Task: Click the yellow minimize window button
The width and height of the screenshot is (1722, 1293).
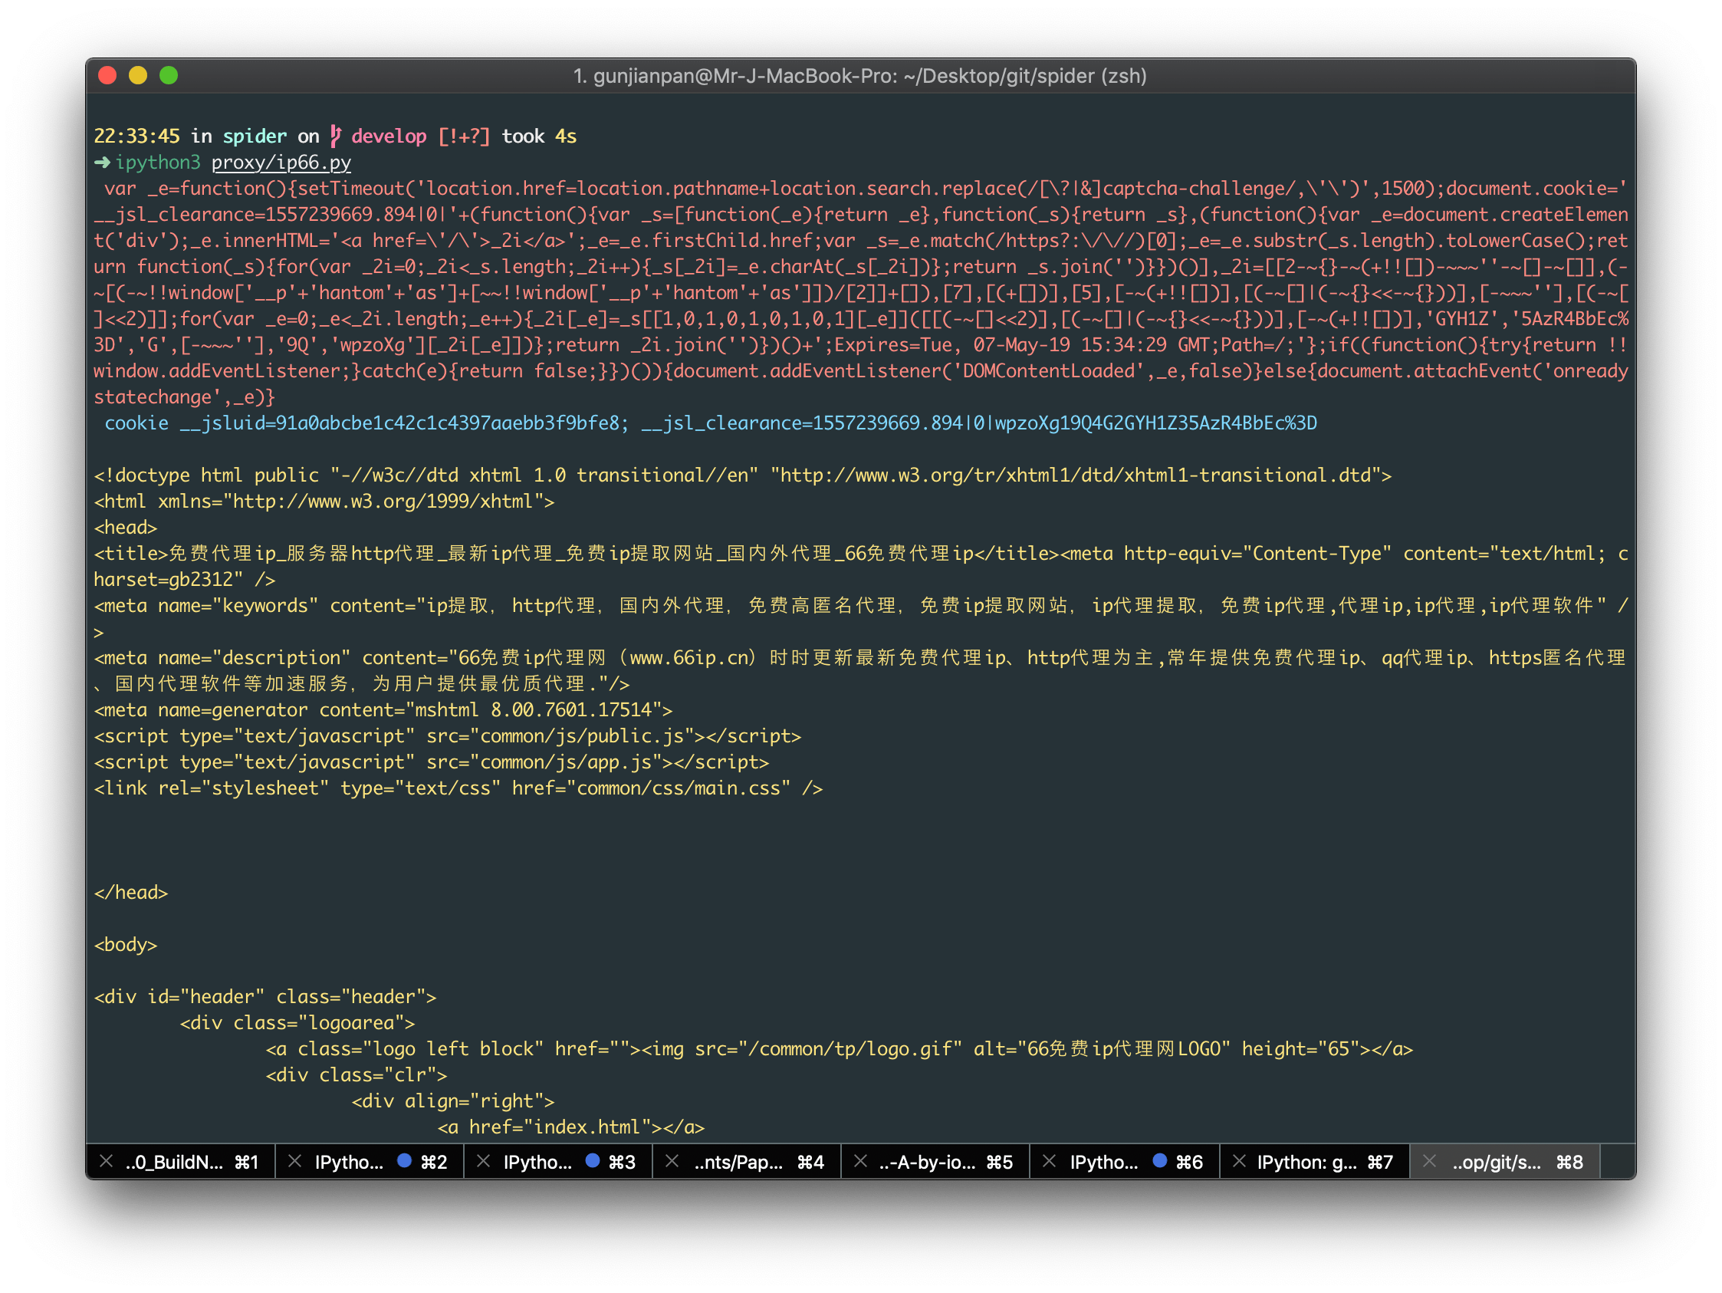Action: pyautogui.click(x=139, y=76)
